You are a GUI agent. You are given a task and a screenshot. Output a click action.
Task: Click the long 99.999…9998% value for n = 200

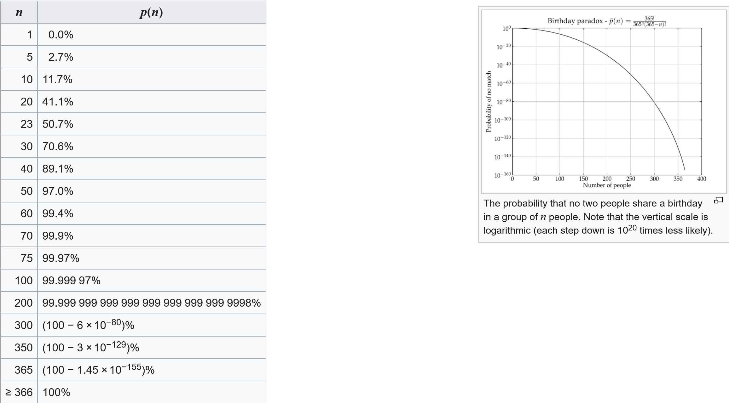pos(152,303)
